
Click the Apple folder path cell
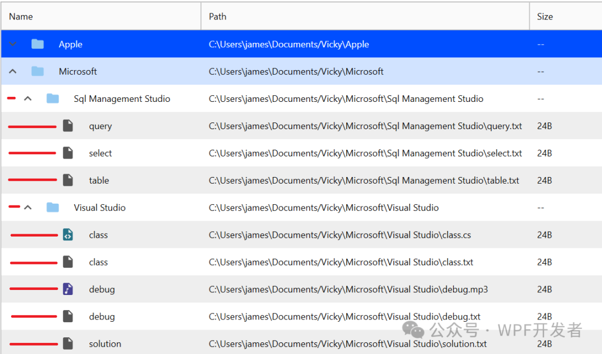point(289,45)
